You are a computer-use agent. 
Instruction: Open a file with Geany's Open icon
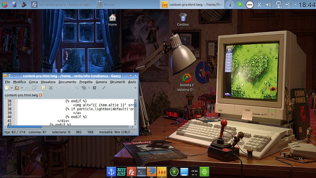point(16,88)
